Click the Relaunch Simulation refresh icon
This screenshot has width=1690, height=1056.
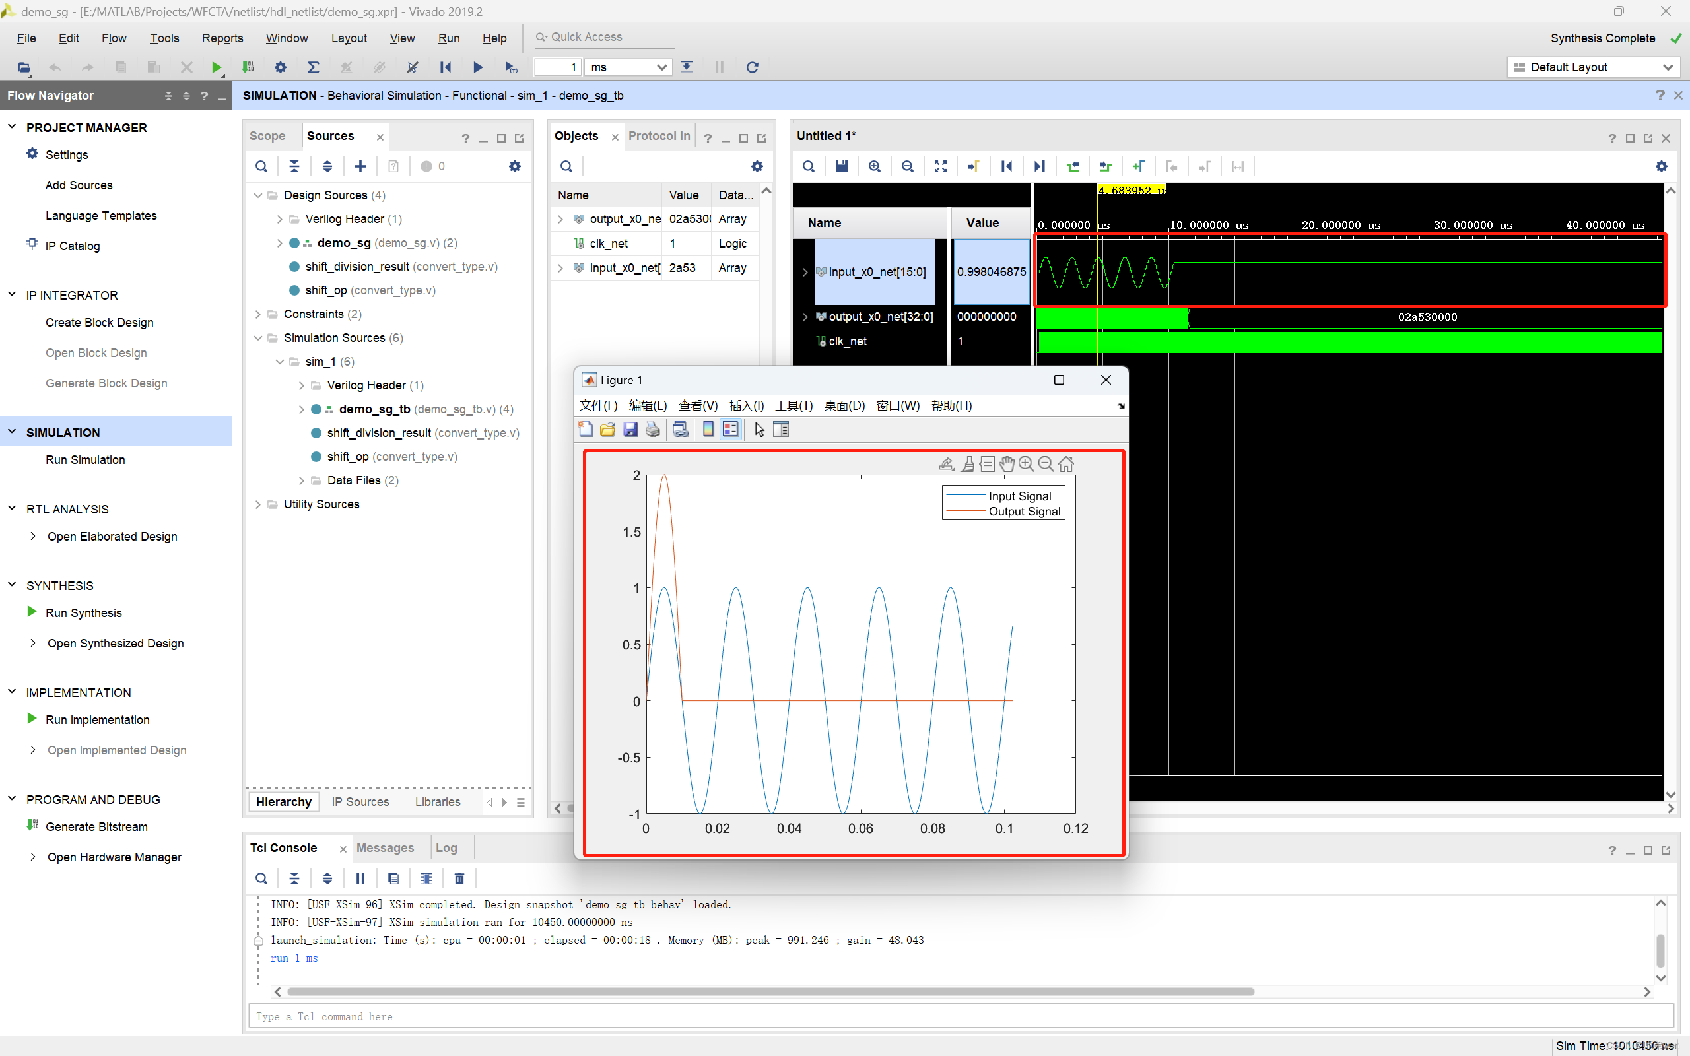coord(752,67)
